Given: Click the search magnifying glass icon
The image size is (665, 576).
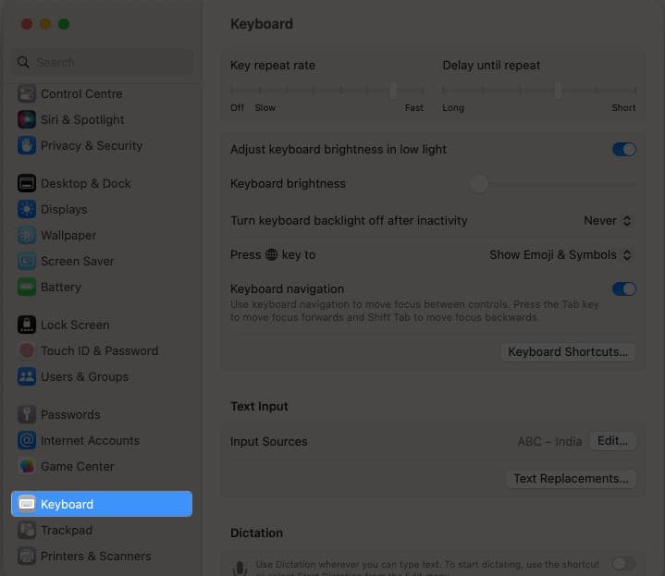Looking at the screenshot, I should [23, 62].
